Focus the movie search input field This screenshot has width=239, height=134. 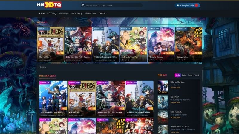pos(112,5)
